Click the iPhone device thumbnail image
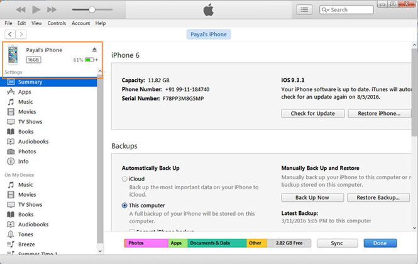 [x=13, y=55]
